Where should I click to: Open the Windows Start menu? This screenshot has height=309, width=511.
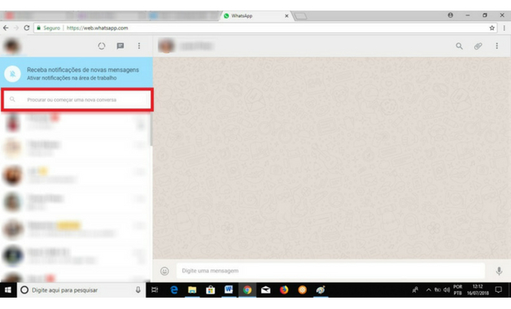pos(8,289)
